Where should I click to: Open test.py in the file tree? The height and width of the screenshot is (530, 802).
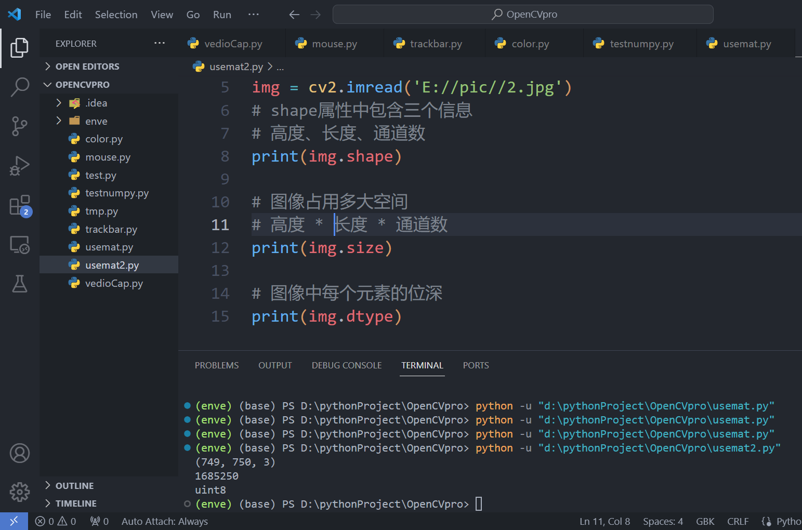coord(109,175)
